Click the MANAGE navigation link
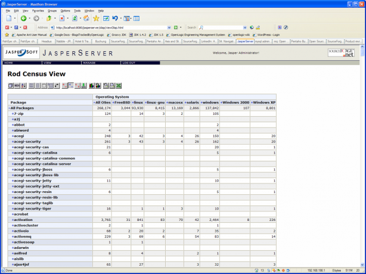This screenshot has width=366, height=274. point(88,63)
